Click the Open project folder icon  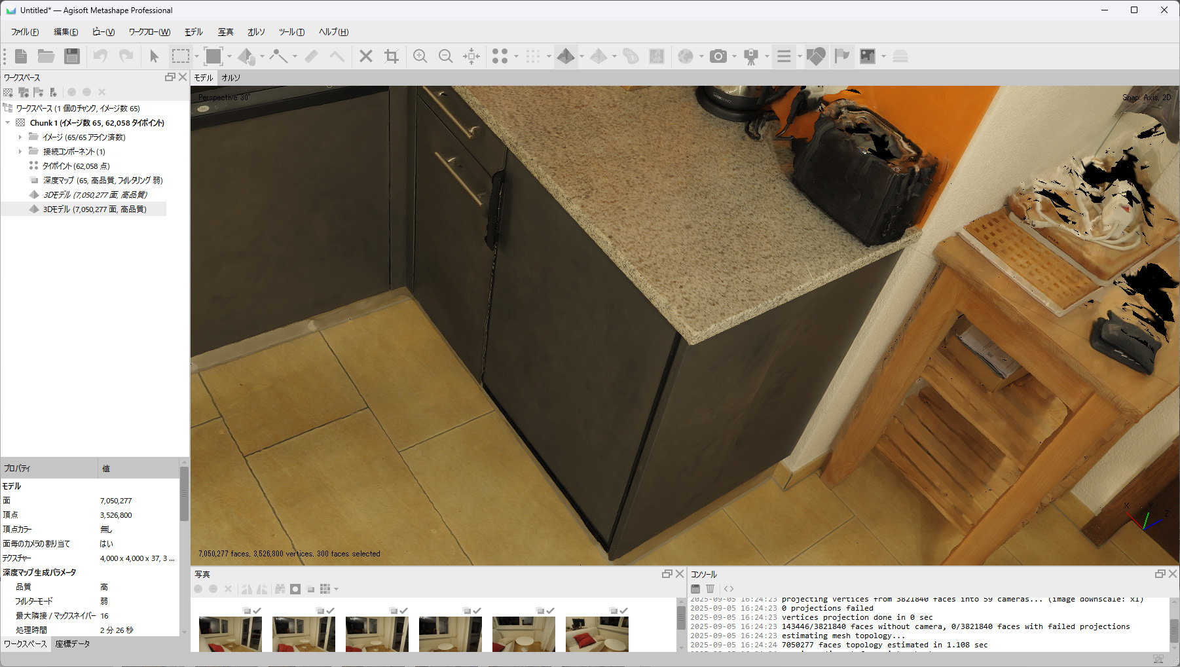[x=46, y=56]
